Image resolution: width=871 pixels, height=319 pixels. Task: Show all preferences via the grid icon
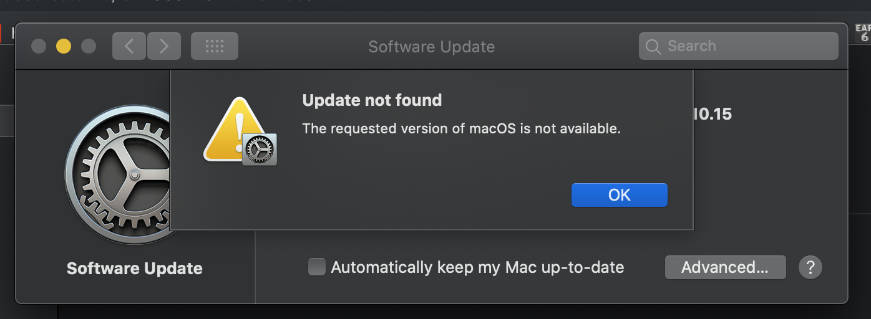point(214,46)
